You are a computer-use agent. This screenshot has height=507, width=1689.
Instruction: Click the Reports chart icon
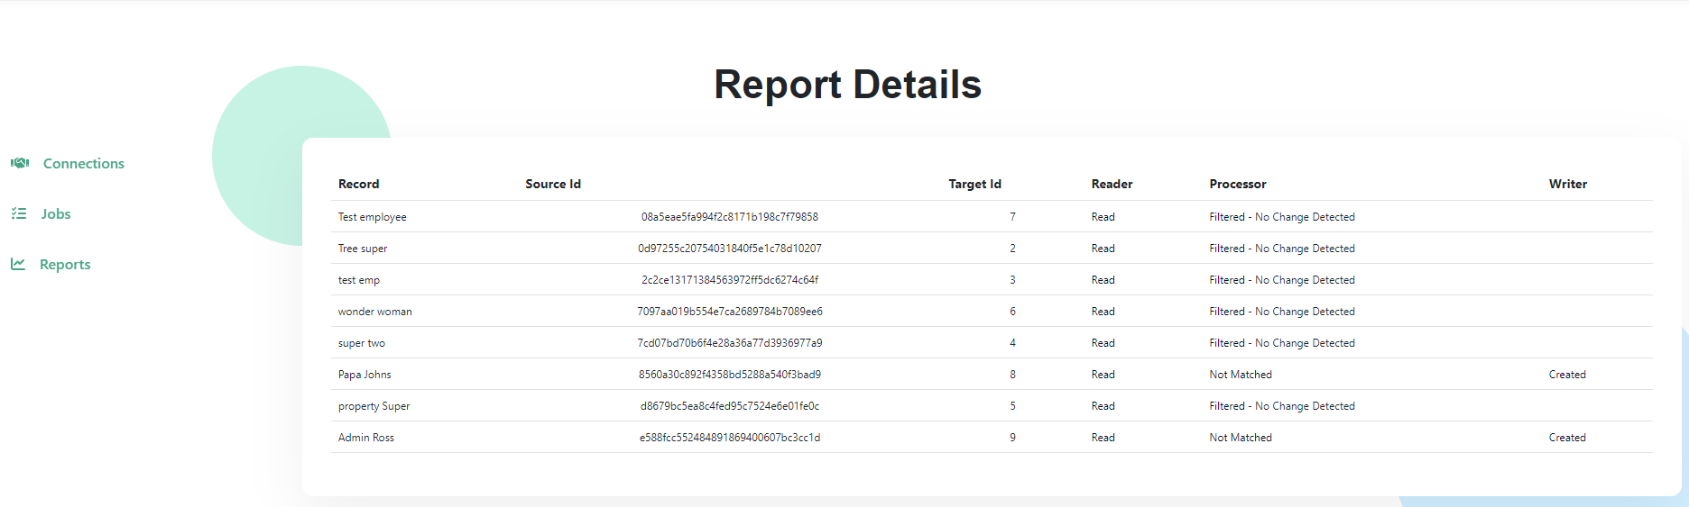pos(18,264)
